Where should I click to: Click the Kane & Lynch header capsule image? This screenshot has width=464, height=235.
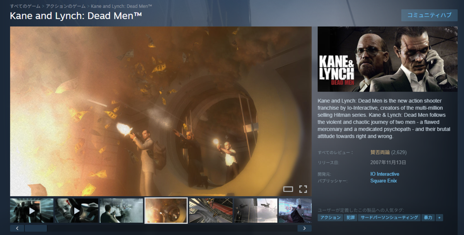387,59
